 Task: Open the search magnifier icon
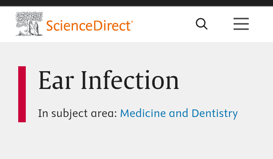[202, 24]
